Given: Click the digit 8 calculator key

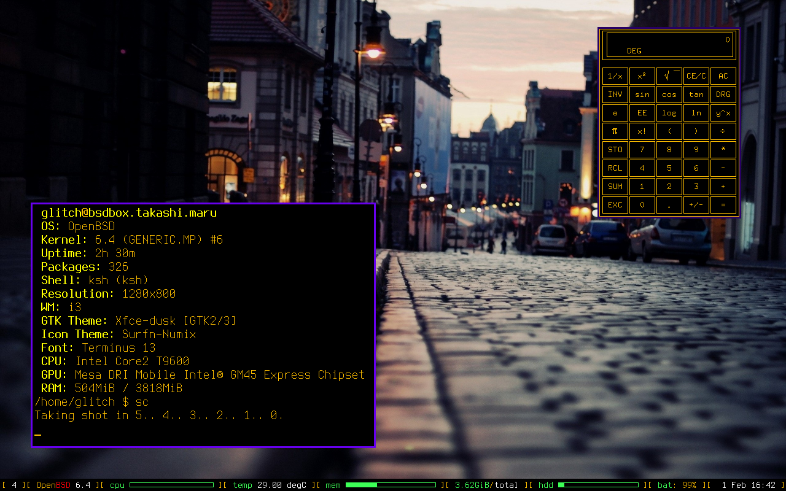Looking at the screenshot, I should click(669, 150).
